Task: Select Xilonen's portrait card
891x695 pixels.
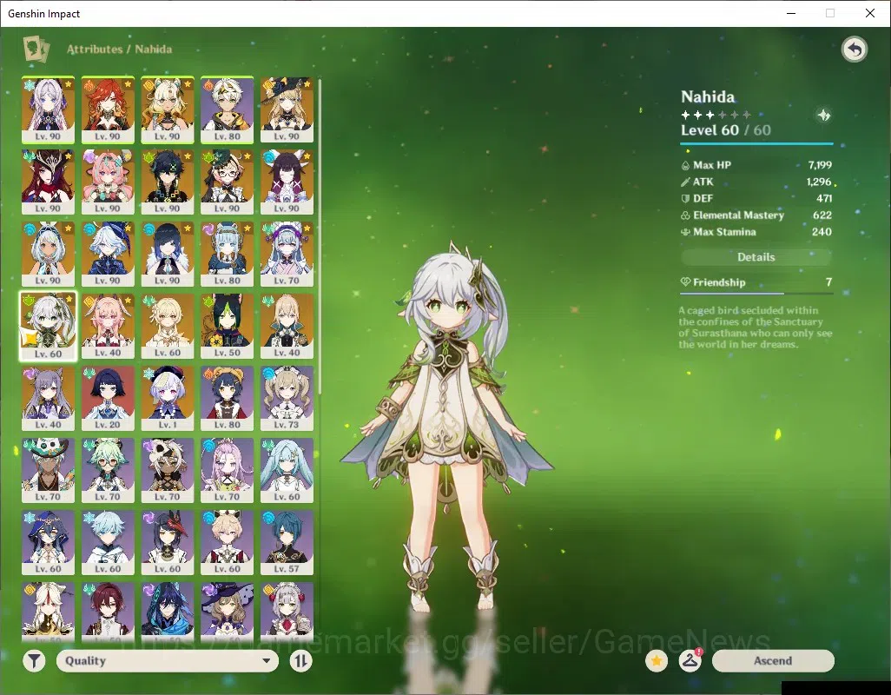Action: click(x=168, y=109)
